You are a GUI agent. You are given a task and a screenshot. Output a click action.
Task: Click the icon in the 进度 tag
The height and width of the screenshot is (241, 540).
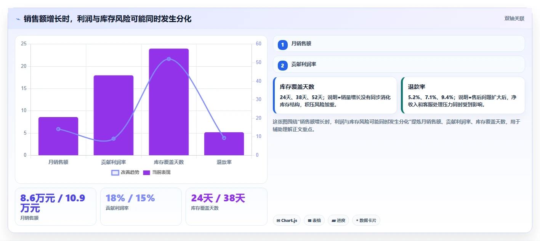[x=333, y=220]
